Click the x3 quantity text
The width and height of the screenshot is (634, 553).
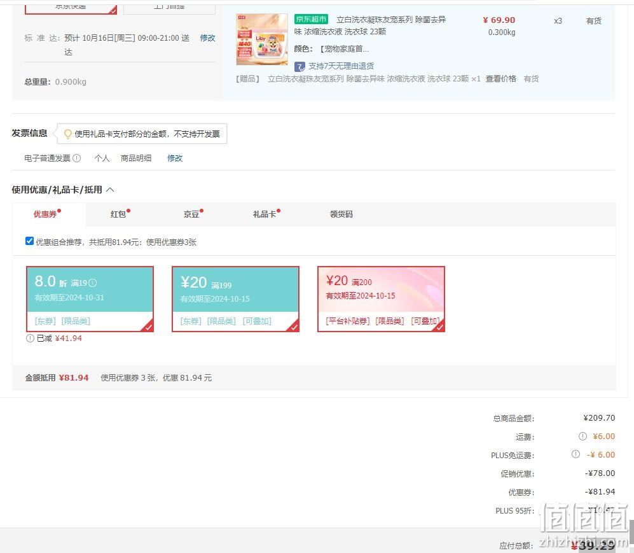[x=558, y=20]
